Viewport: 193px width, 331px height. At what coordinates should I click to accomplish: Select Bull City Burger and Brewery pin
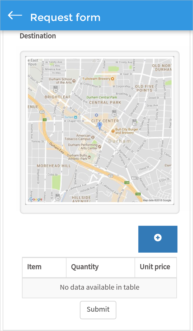113,131
